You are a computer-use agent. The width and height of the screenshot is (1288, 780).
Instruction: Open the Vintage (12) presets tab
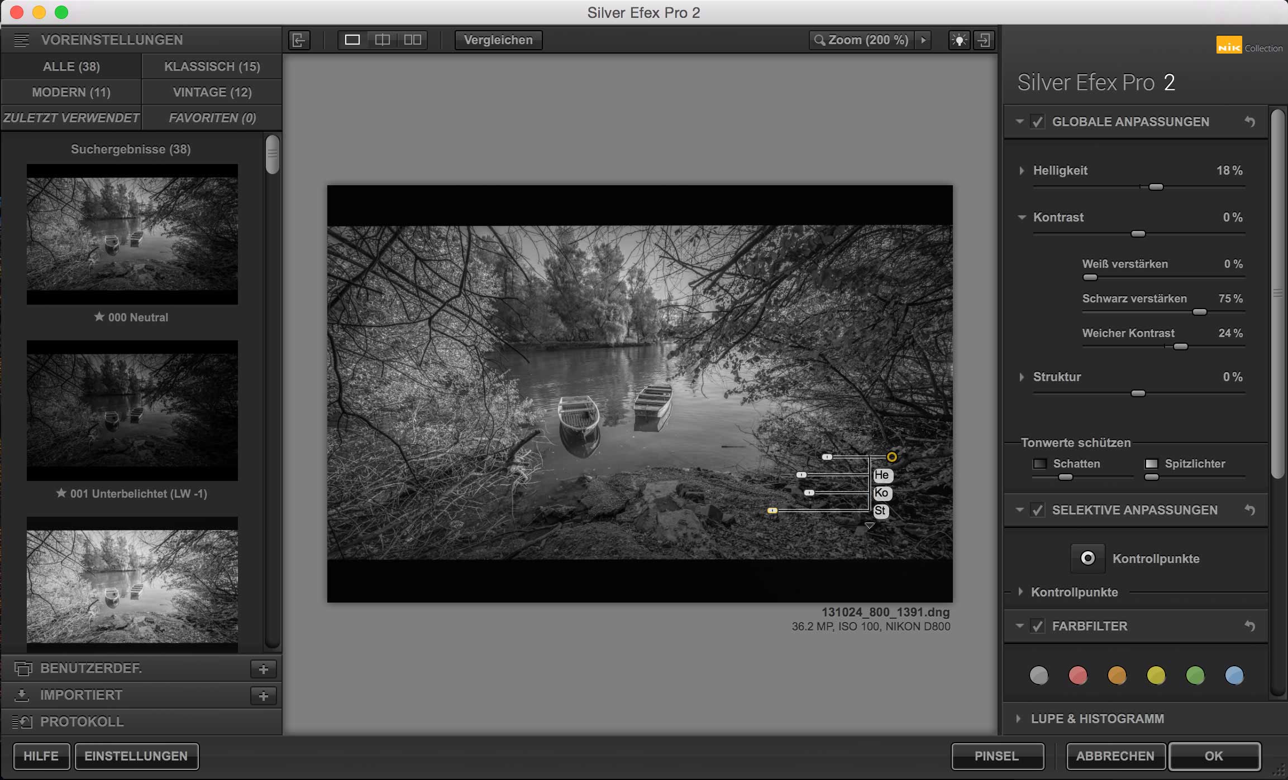pyautogui.click(x=212, y=92)
